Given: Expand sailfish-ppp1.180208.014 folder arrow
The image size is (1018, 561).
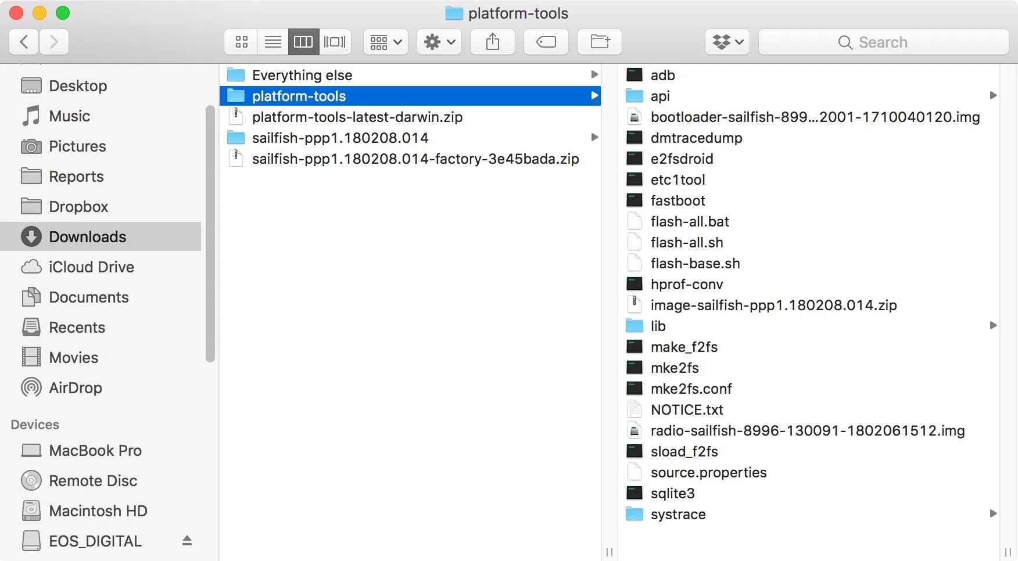Looking at the screenshot, I should pos(594,137).
